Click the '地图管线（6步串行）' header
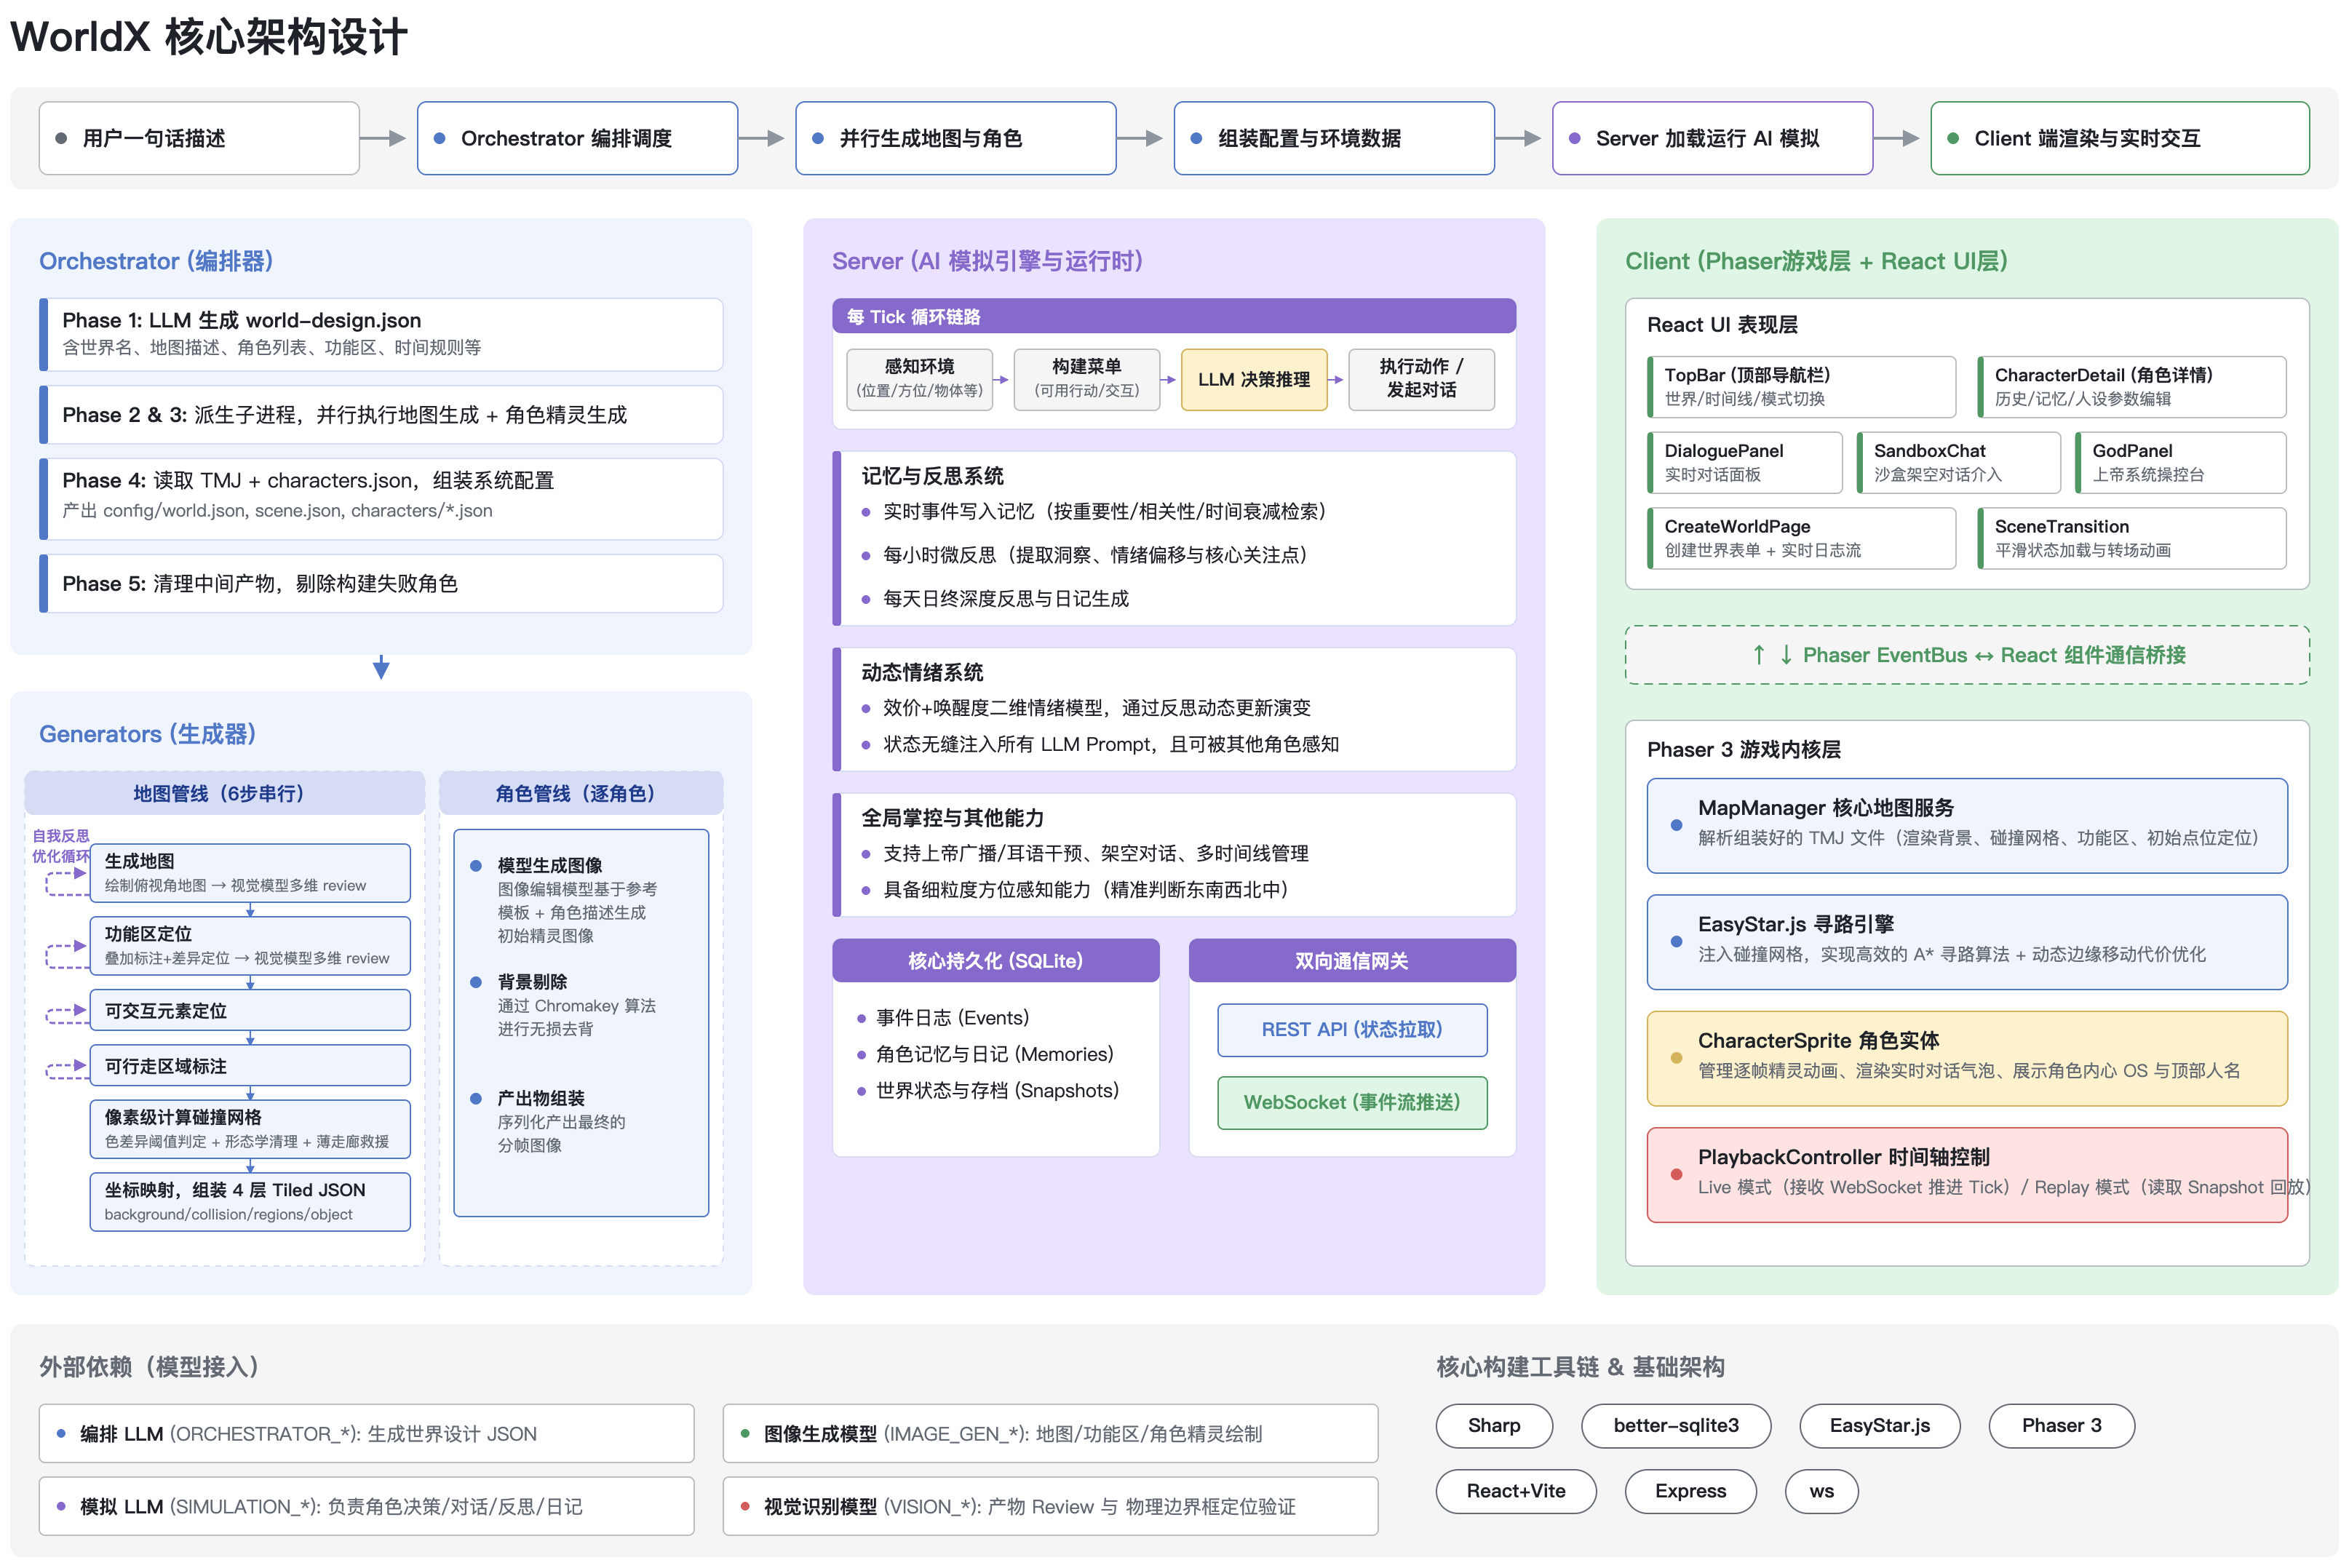The height and width of the screenshot is (1568, 2349). [224, 793]
